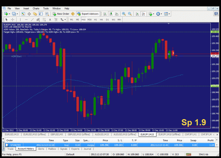Switch chart to candlesticks icon
This screenshot has width=221, height=158.
click(111, 14)
